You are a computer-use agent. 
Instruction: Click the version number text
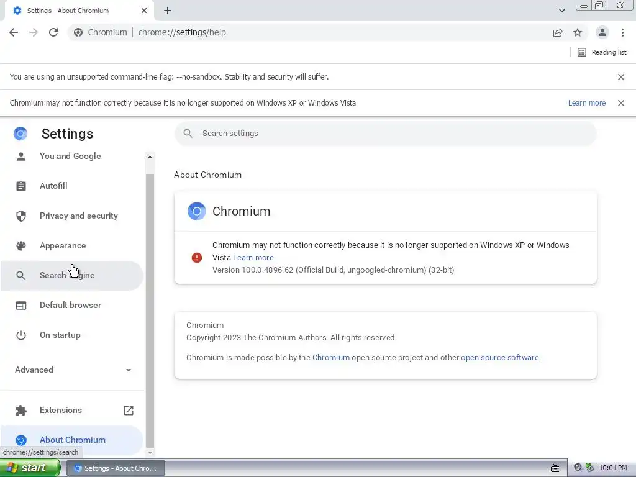click(333, 270)
